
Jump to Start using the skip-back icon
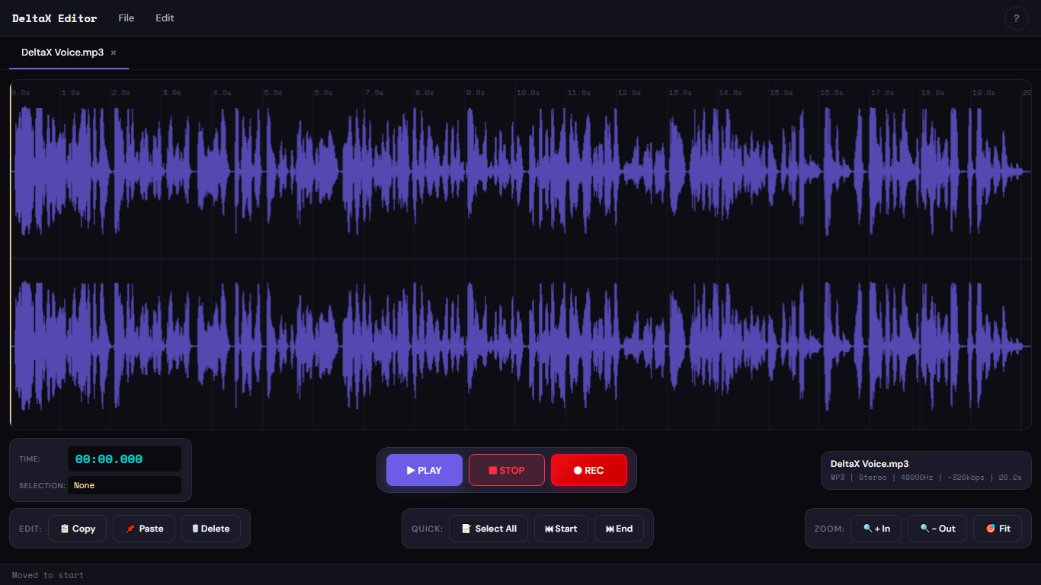click(x=550, y=528)
